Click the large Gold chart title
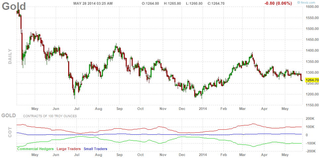This screenshot has height=158, width=319. pos(14,6)
